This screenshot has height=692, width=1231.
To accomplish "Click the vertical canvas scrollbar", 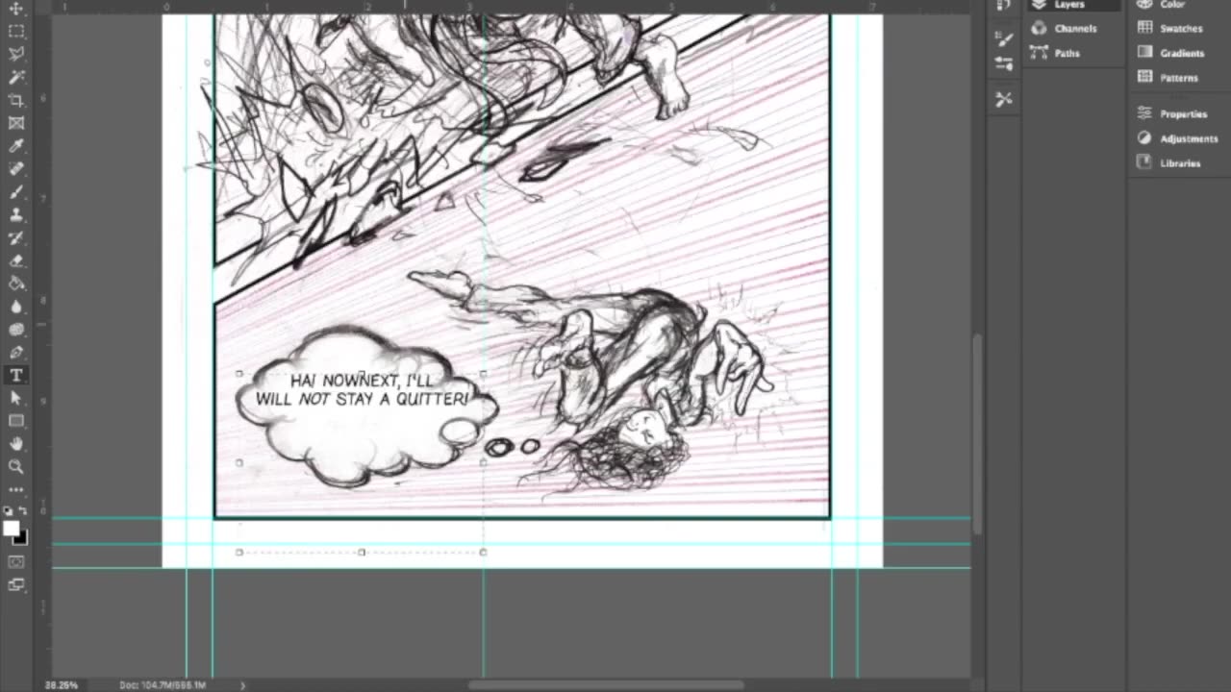I will (977, 433).
